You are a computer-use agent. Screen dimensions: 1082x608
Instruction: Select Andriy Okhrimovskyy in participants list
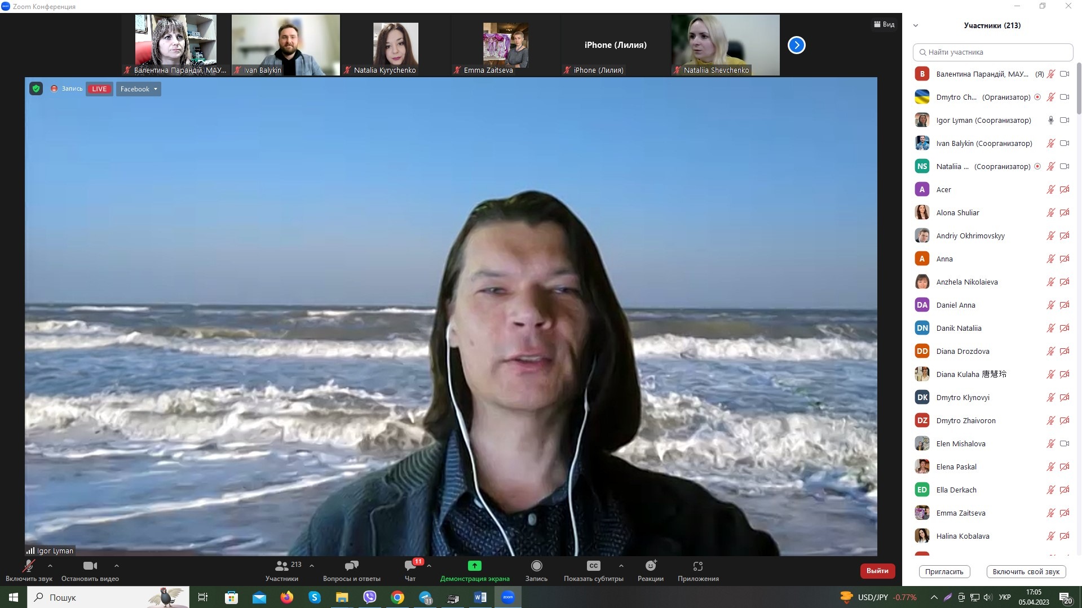point(993,236)
